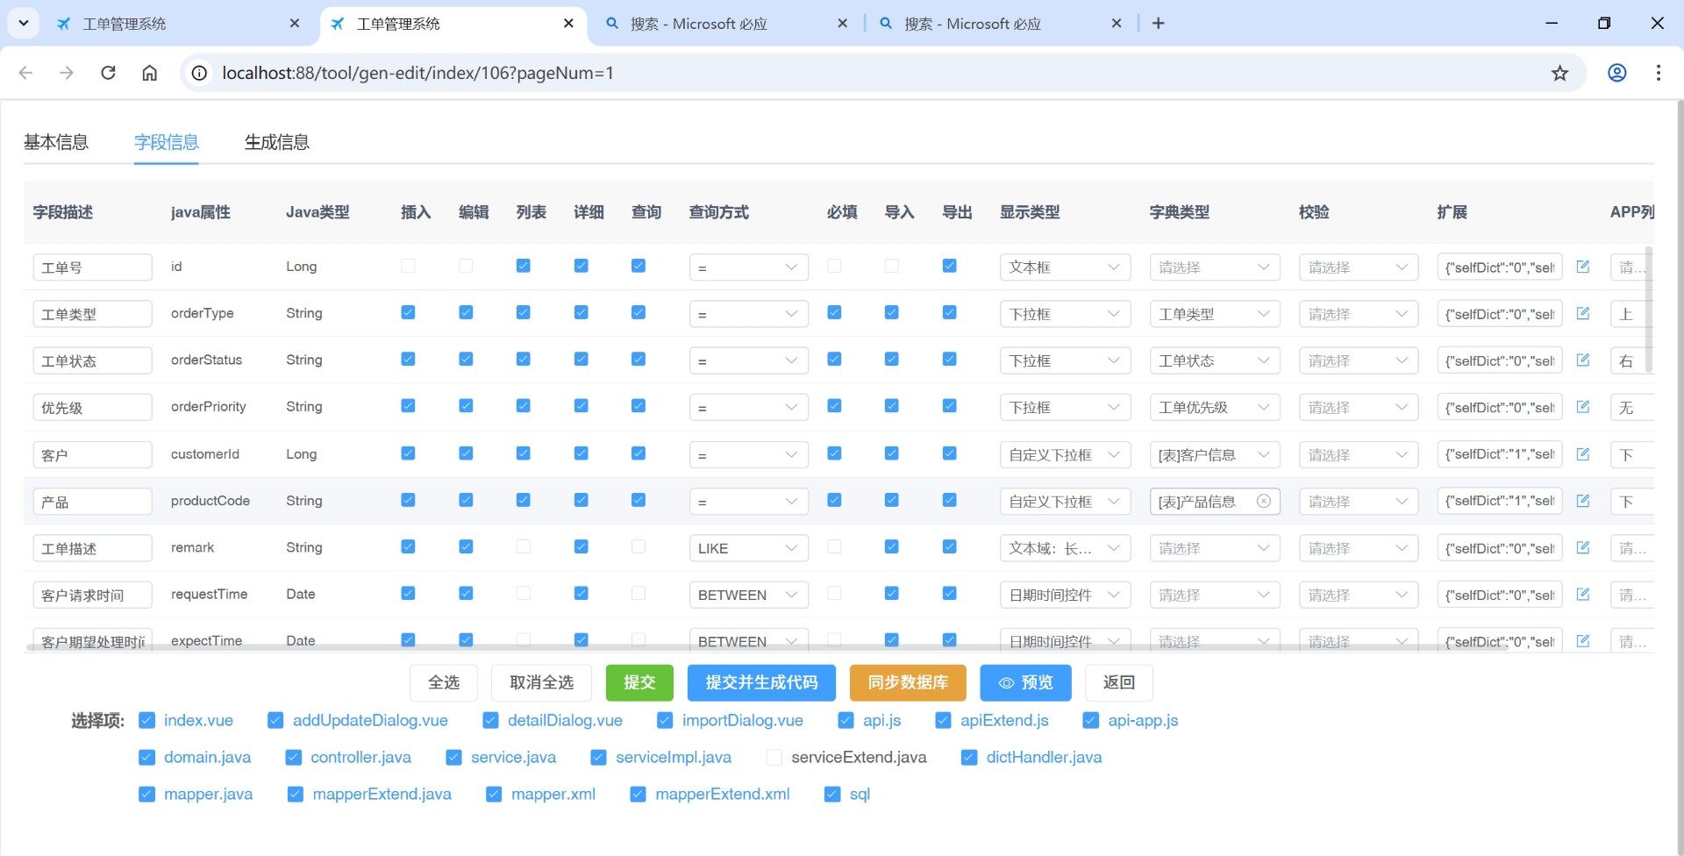Go to browser home page icon
The height and width of the screenshot is (856, 1684).
[x=150, y=73]
